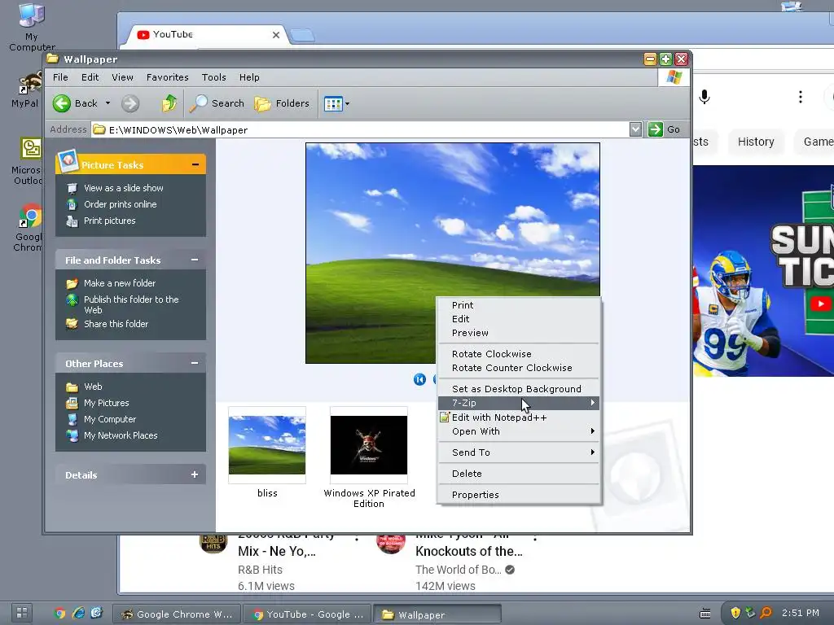Click Print pictures link

(x=110, y=221)
